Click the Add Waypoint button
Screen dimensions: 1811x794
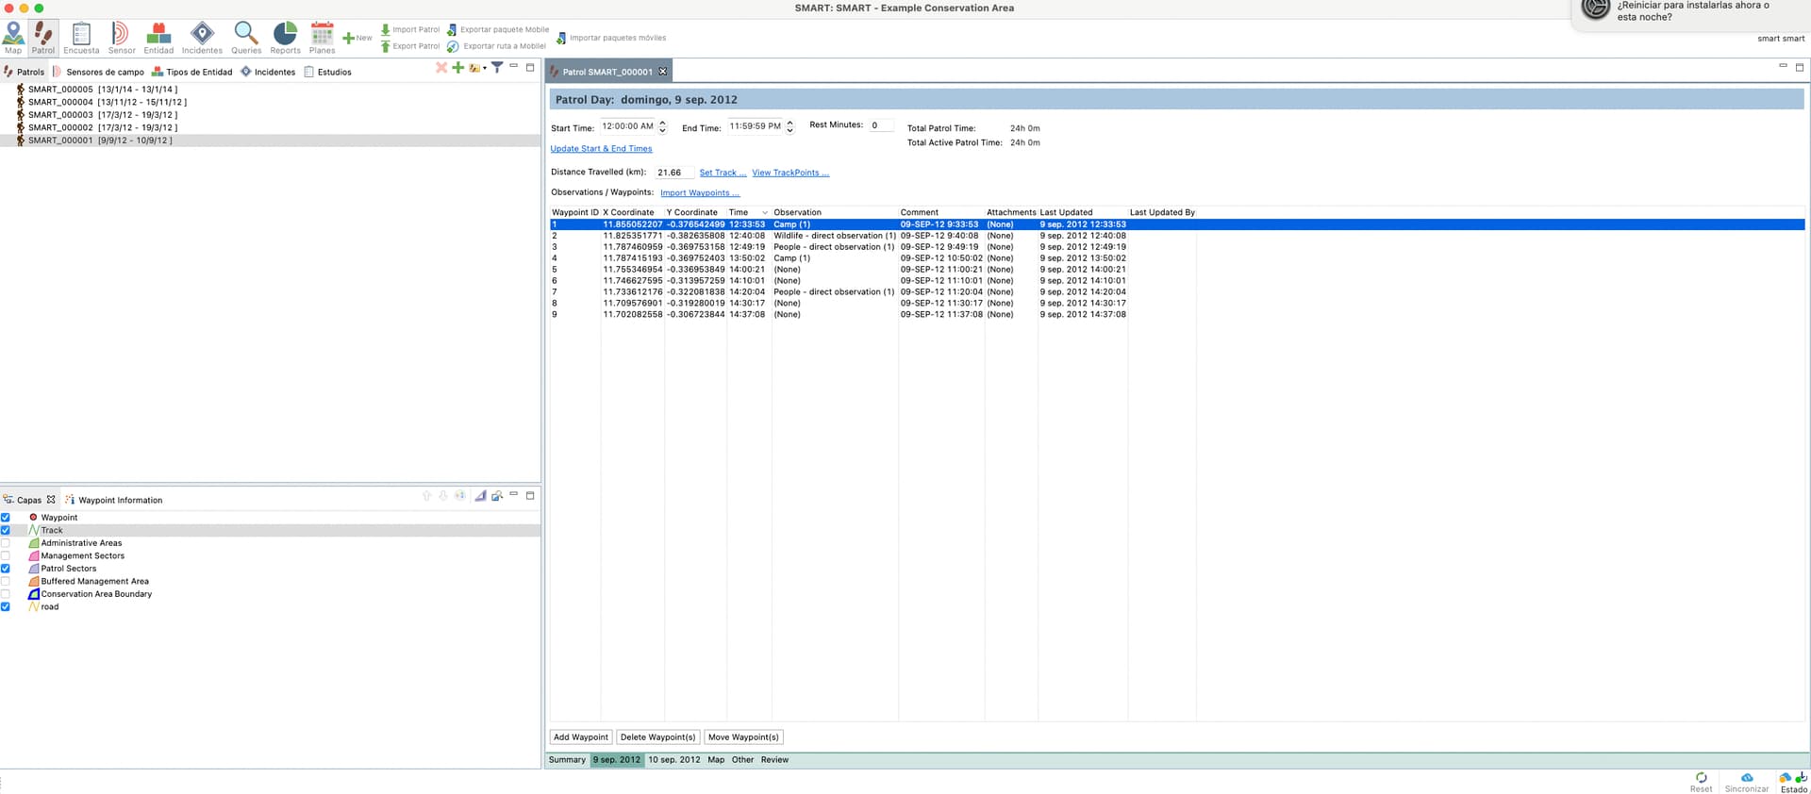click(580, 737)
